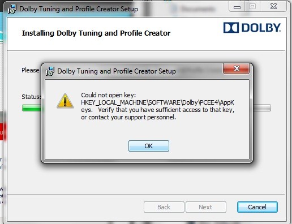The image size is (292, 224).
Task: Click the yellow warning triangle icon
Action: (65, 101)
